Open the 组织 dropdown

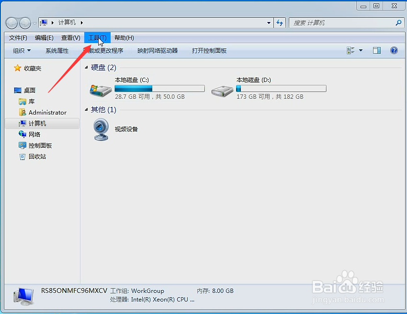pos(22,51)
